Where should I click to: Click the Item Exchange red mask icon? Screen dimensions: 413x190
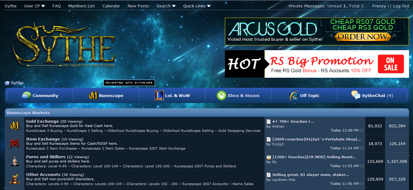(x=14, y=143)
